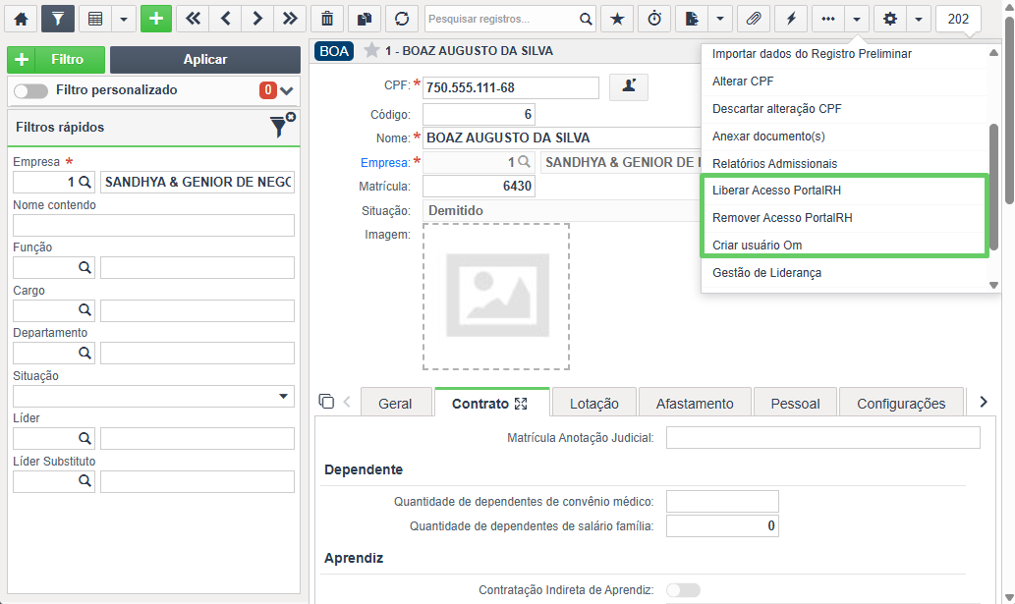
Task: Switch to the Pessoal tab
Action: [x=795, y=404]
